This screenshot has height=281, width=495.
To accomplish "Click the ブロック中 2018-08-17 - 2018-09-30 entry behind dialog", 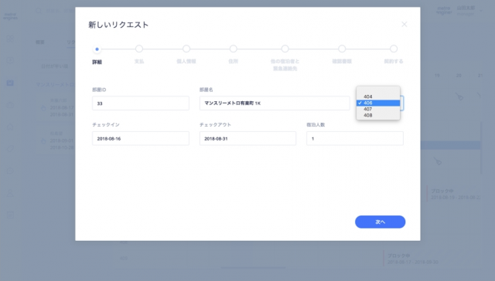I will (x=412, y=259).
